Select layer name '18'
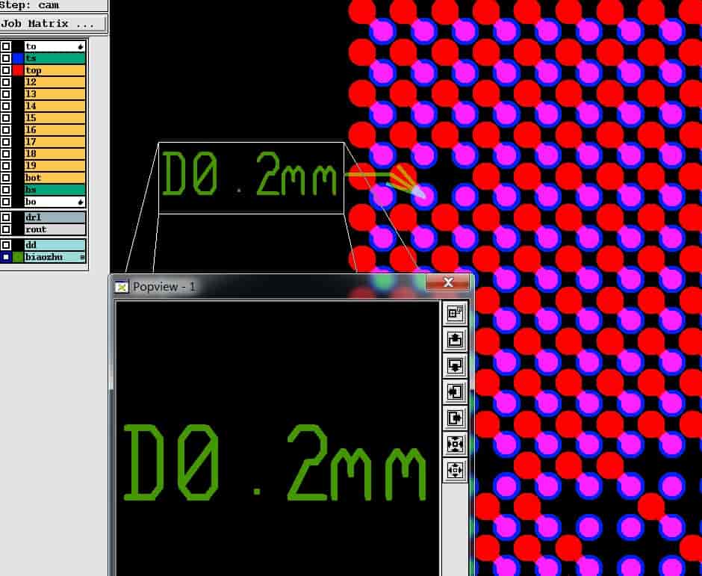Viewport: 702px width, 576px height. [55, 154]
